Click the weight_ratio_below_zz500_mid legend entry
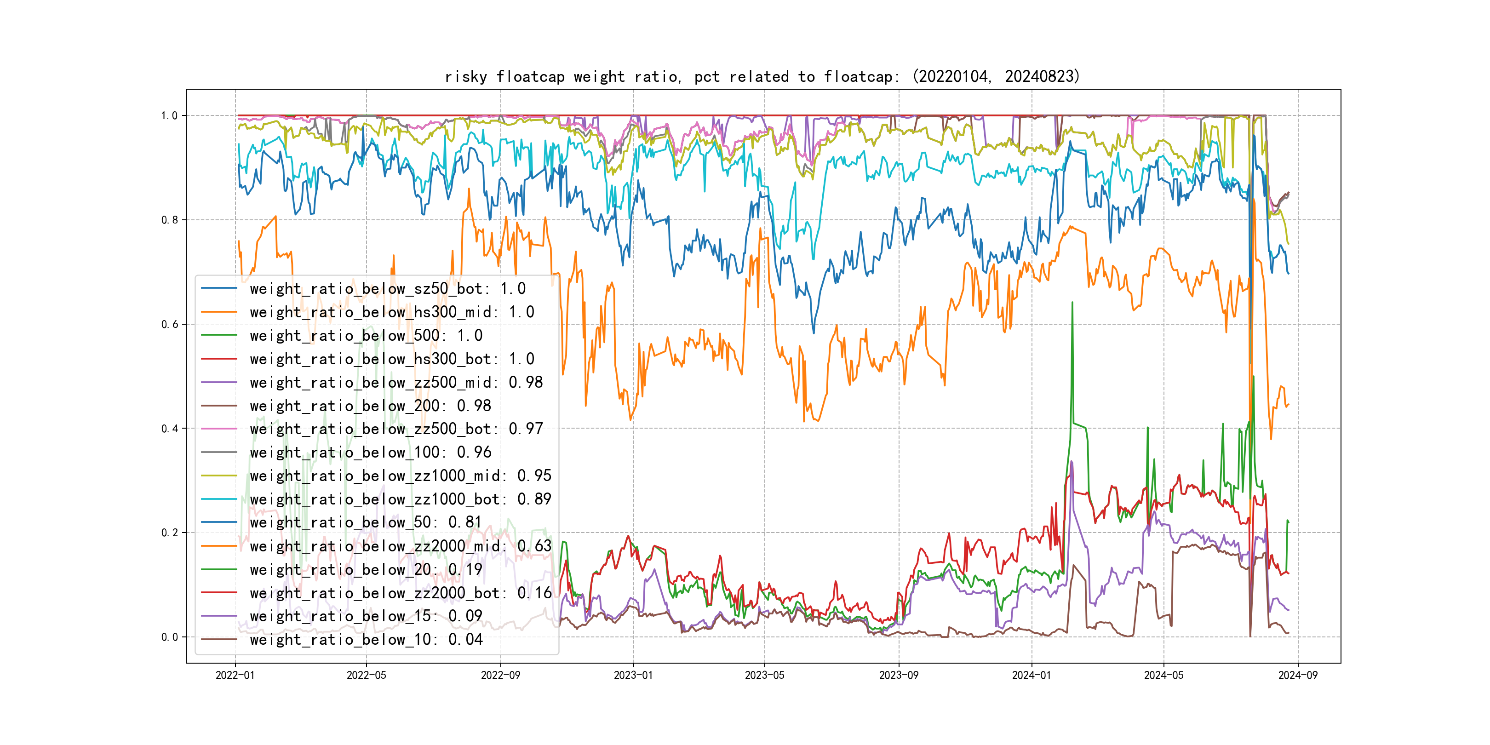The image size is (1490, 745). pos(396,382)
